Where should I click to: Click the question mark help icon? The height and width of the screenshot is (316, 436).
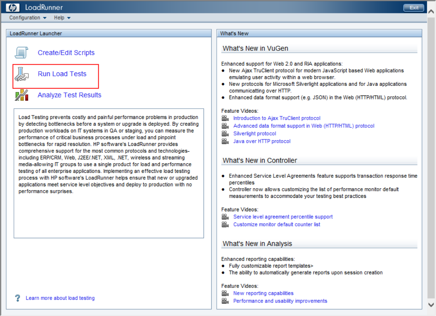coord(17,298)
